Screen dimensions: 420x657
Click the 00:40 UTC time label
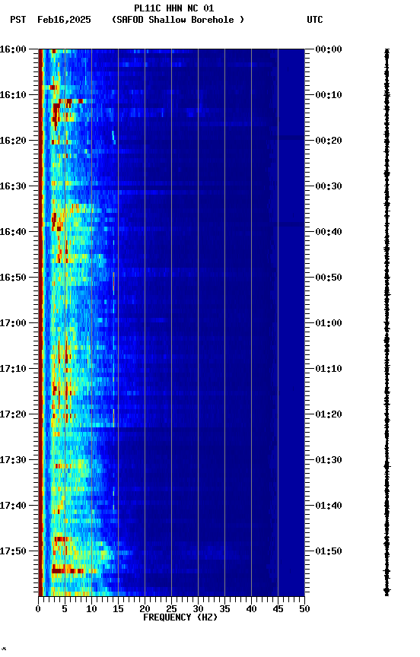(329, 232)
